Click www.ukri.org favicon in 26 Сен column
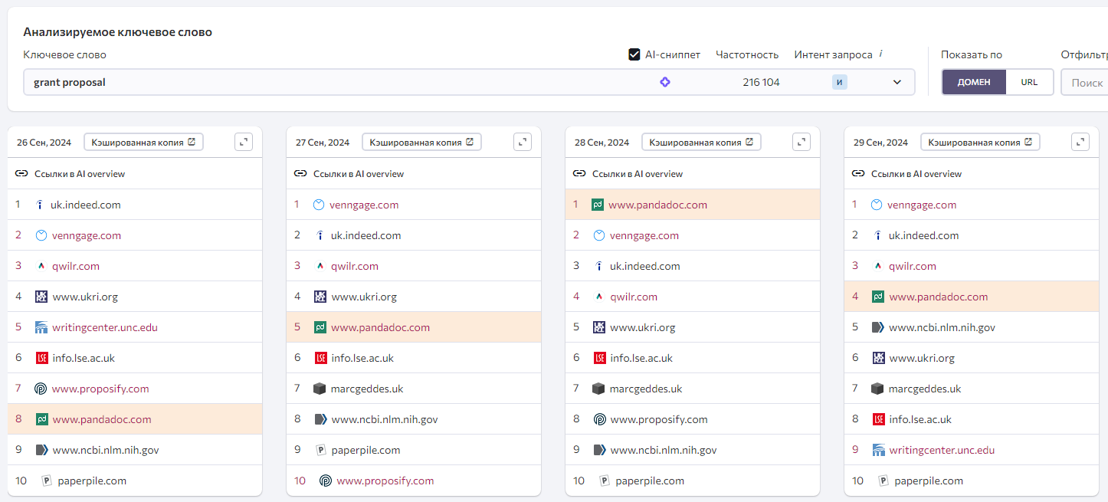The width and height of the screenshot is (1108, 502). click(x=41, y=297)
